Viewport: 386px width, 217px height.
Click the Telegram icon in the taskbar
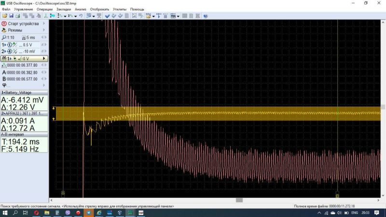[x=88, y=213]
